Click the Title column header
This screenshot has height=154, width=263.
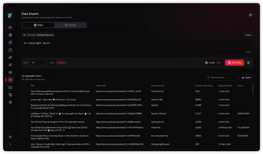(33, 86)
